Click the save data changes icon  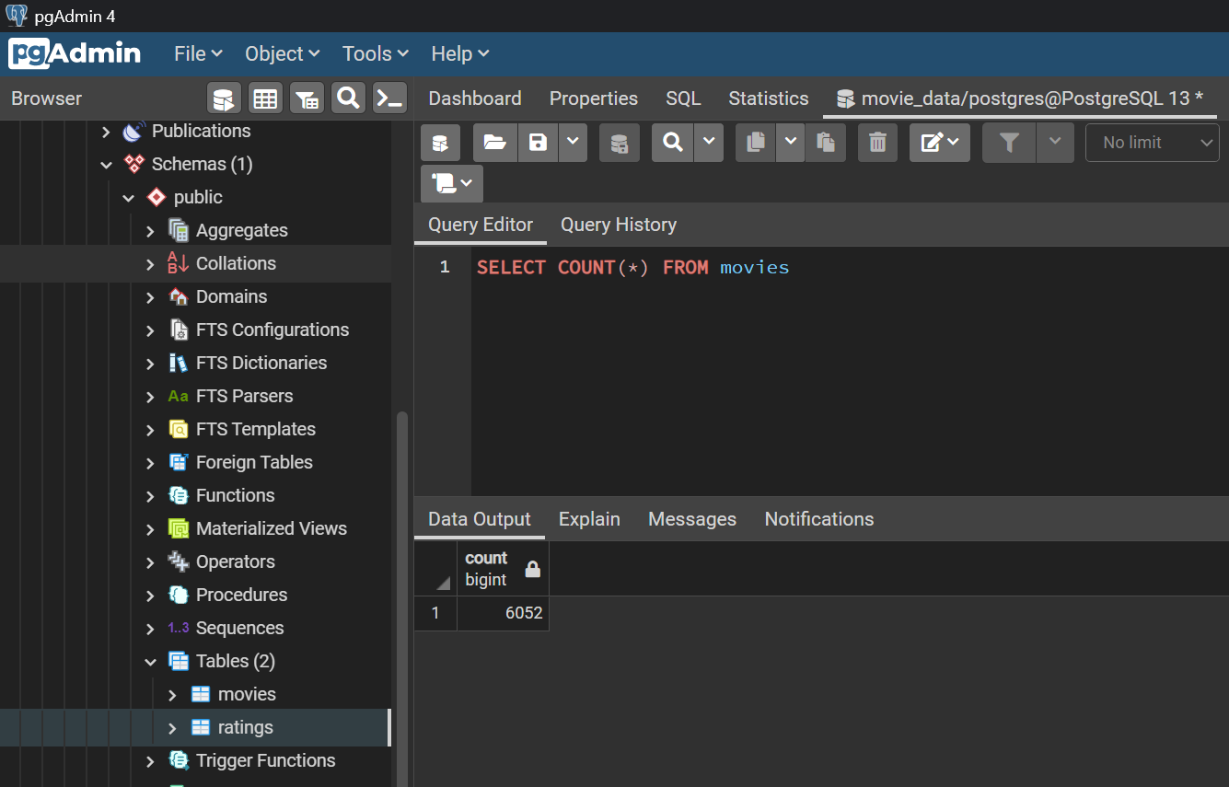(619, 143)
